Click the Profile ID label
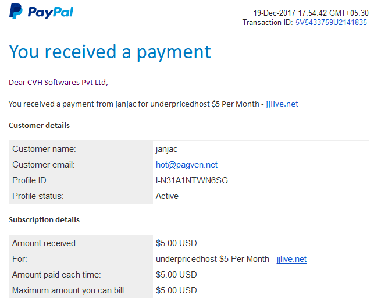Screen dimensions: 374x298 click(30, 180)
